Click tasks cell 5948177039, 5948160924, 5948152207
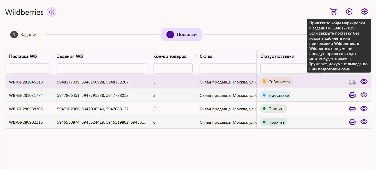Viewport: 376px width, 169px height. (x=93, y=82)
